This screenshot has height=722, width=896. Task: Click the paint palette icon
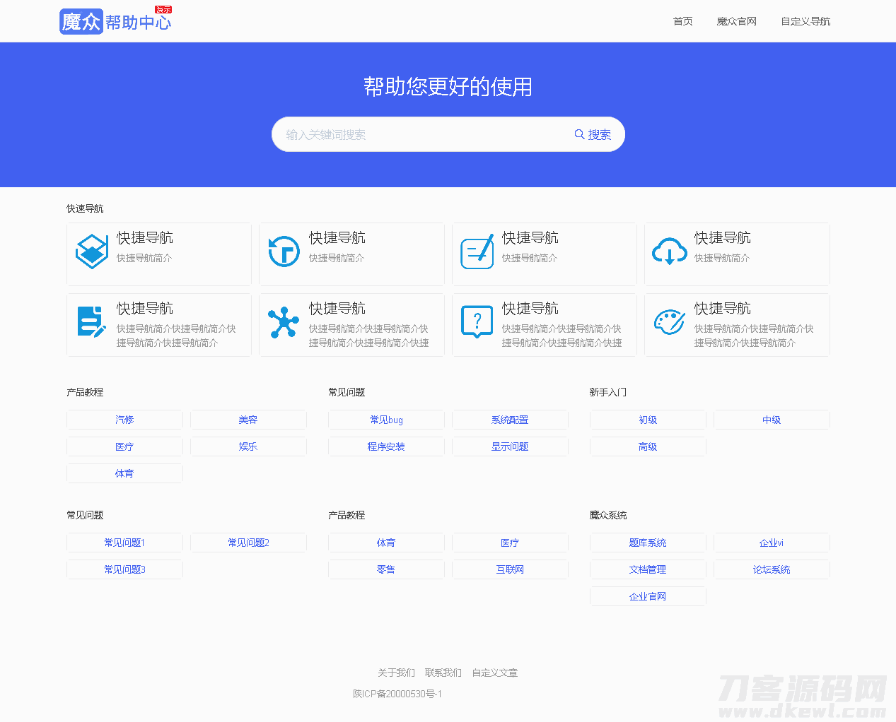click(669, 322)
